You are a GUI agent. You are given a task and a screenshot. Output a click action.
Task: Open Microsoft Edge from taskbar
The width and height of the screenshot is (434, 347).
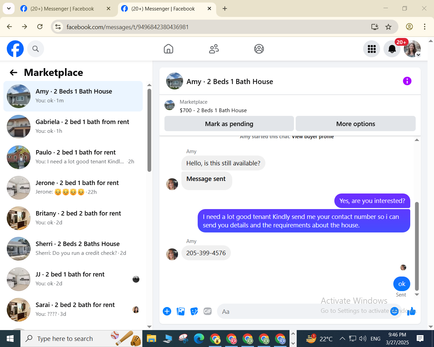coord(199,339)
